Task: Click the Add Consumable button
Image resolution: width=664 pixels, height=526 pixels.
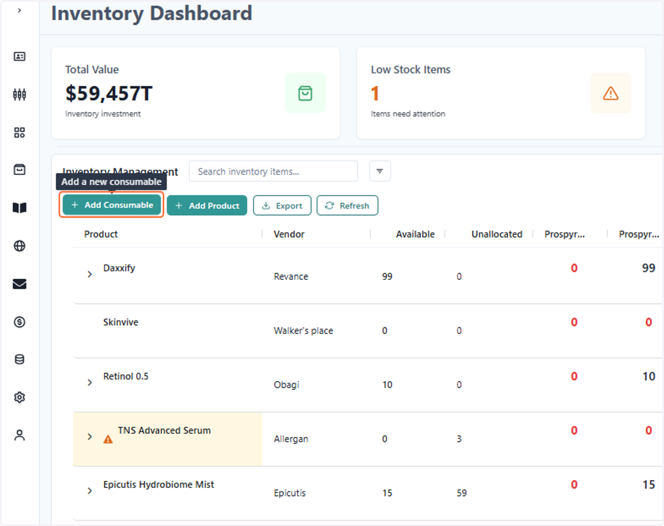Action: pyautogui.click(x=112, y=205)
